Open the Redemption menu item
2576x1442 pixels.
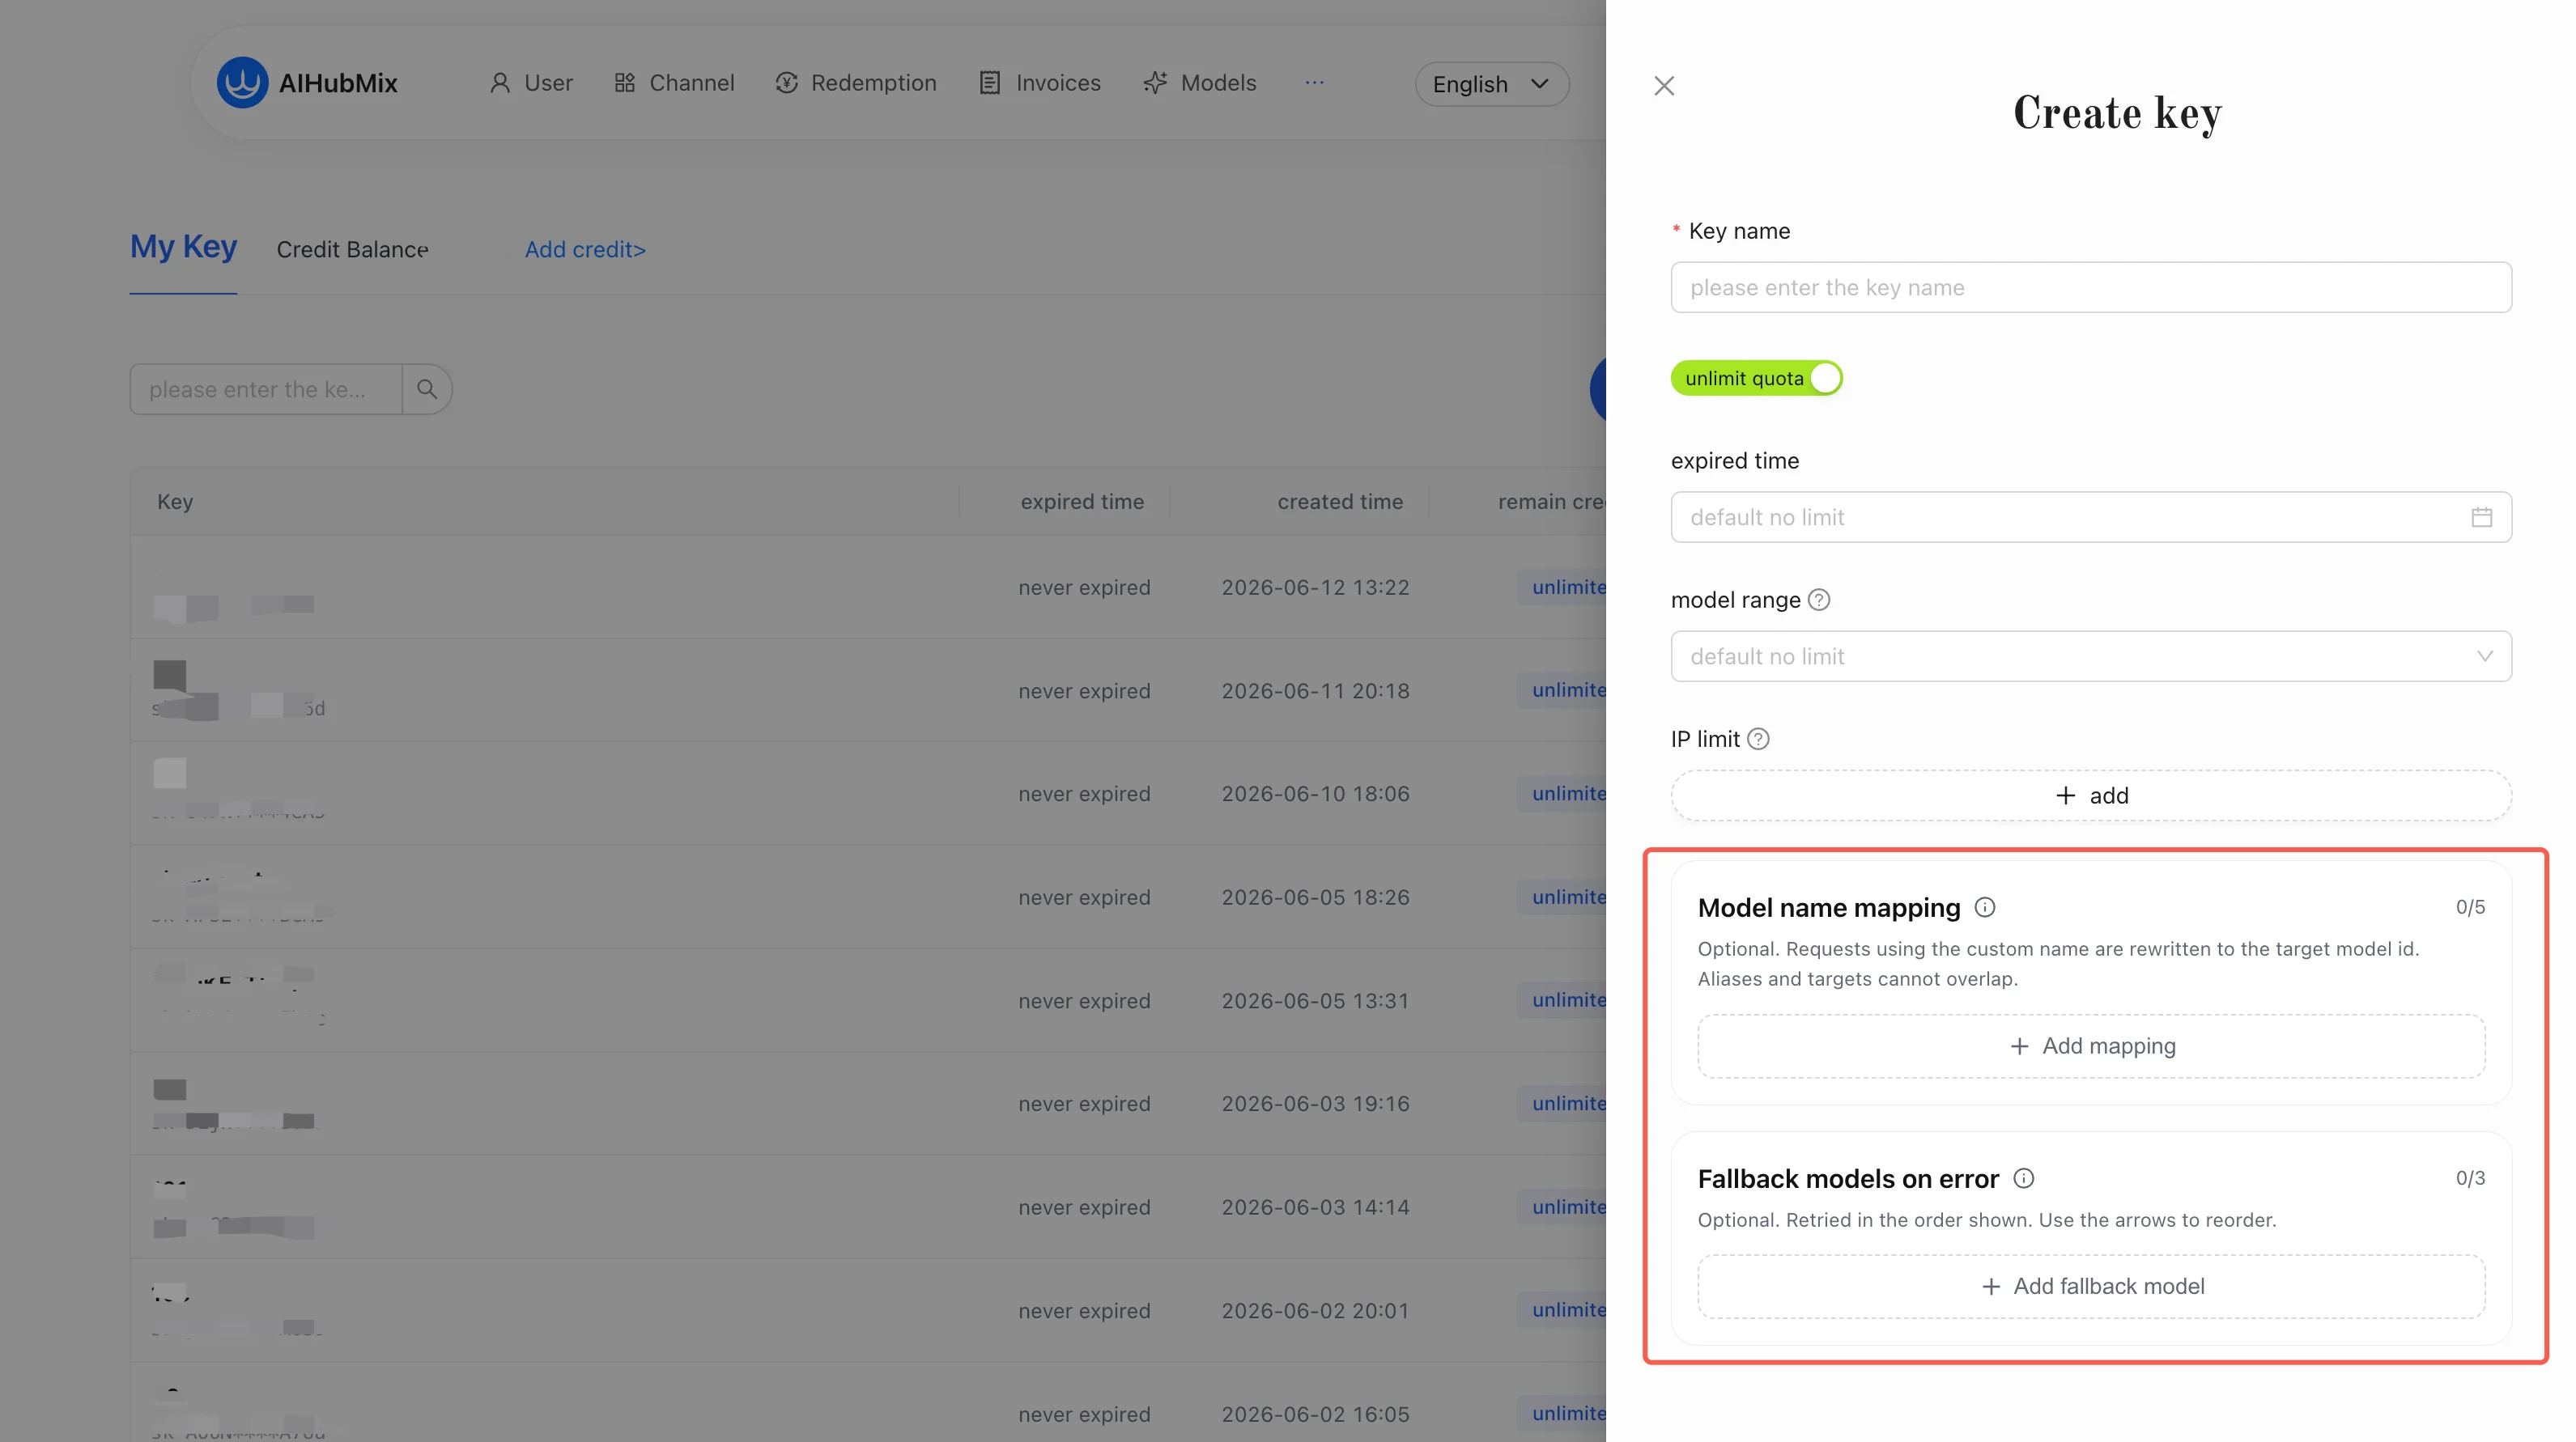tap(856, 83)
